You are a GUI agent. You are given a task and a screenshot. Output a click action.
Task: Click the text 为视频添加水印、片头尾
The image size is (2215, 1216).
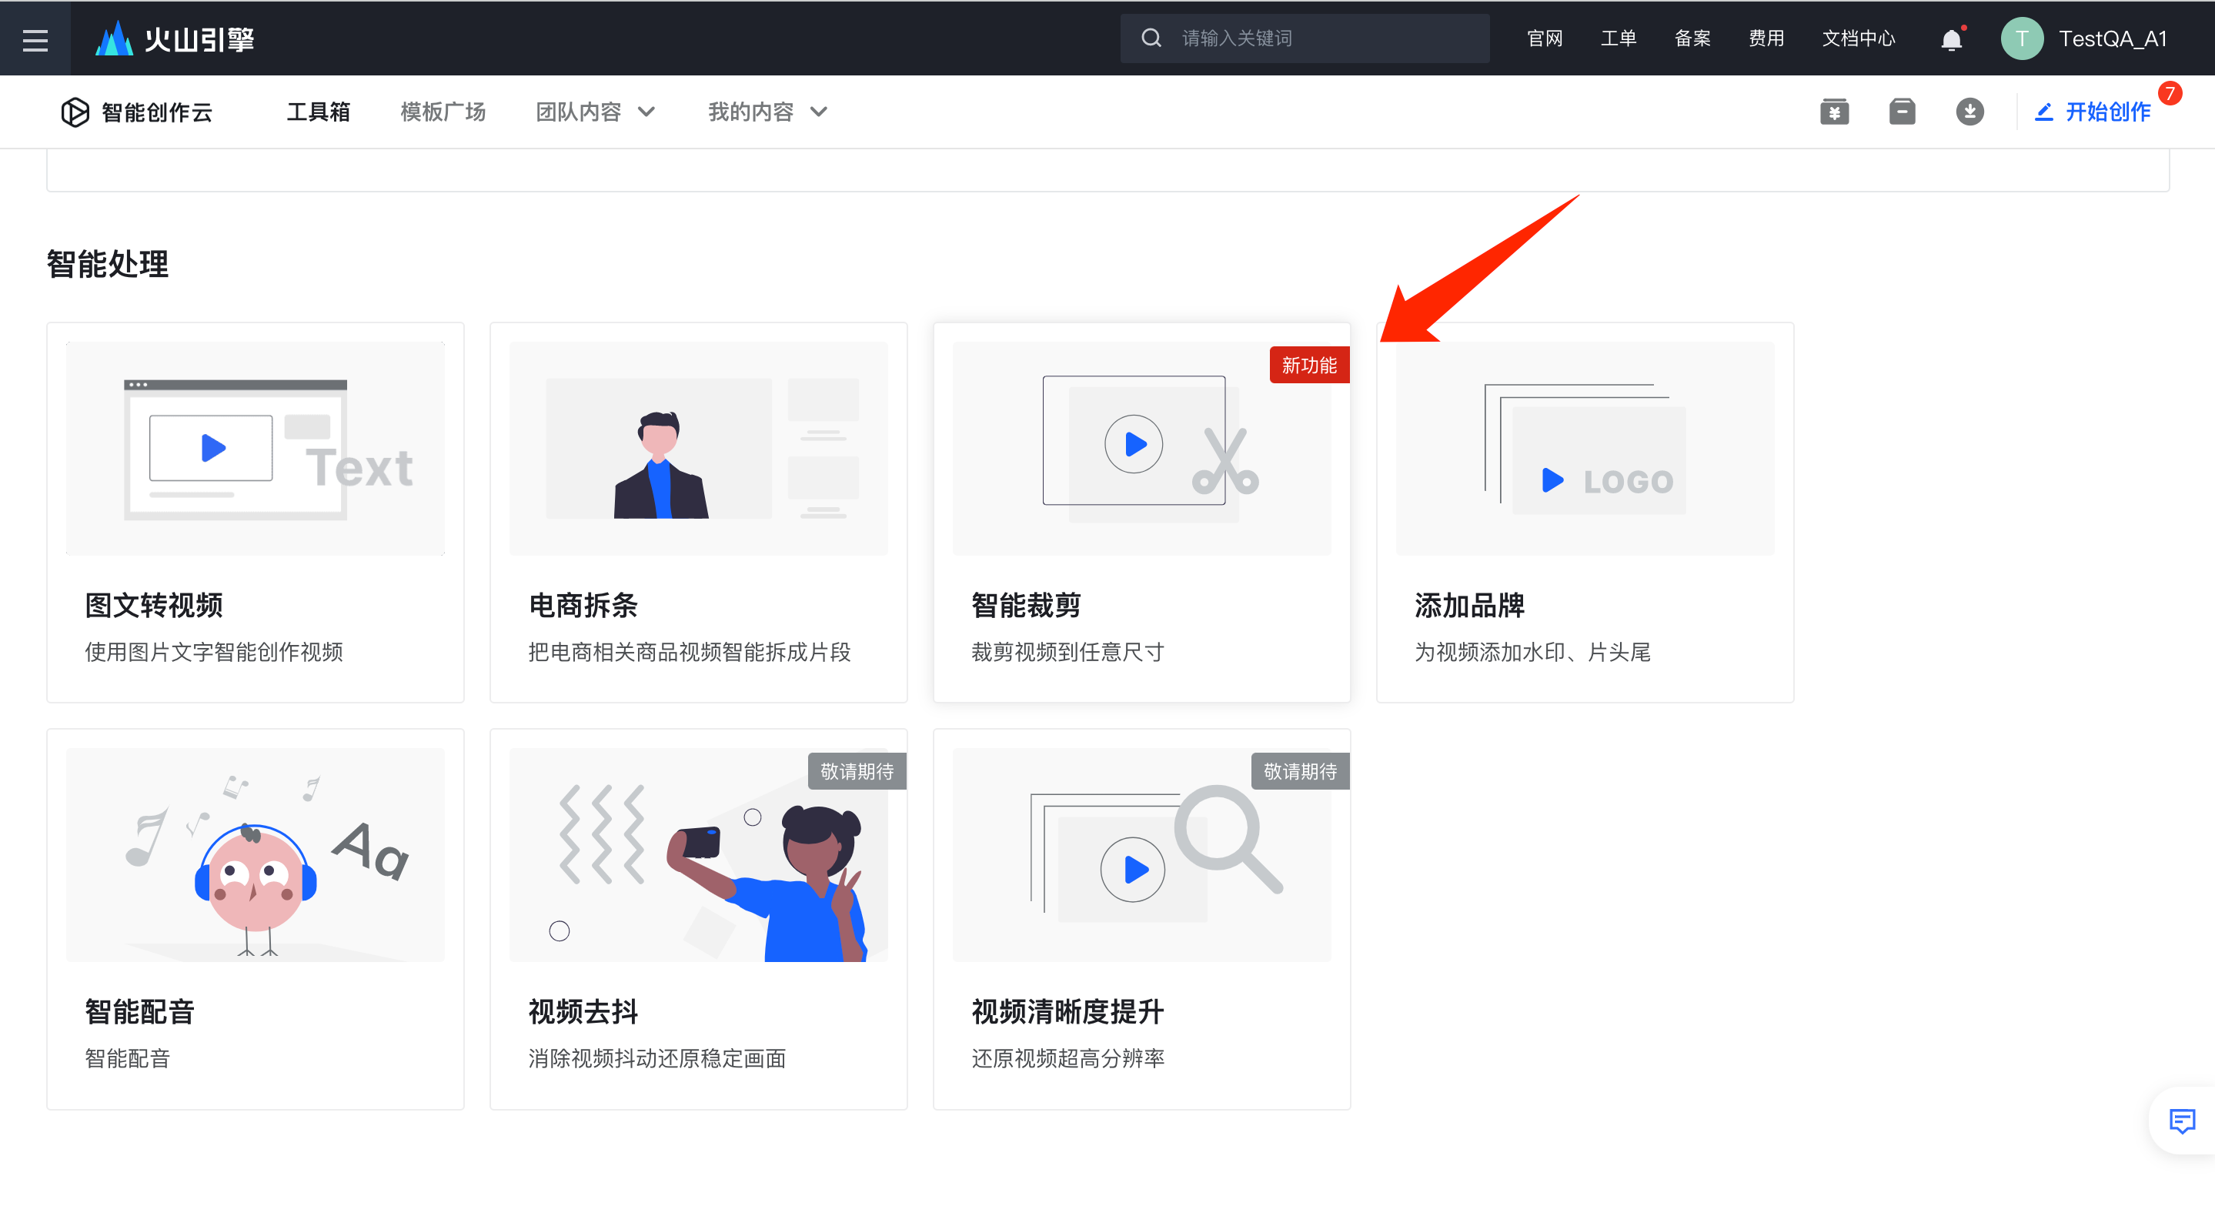1532,652
